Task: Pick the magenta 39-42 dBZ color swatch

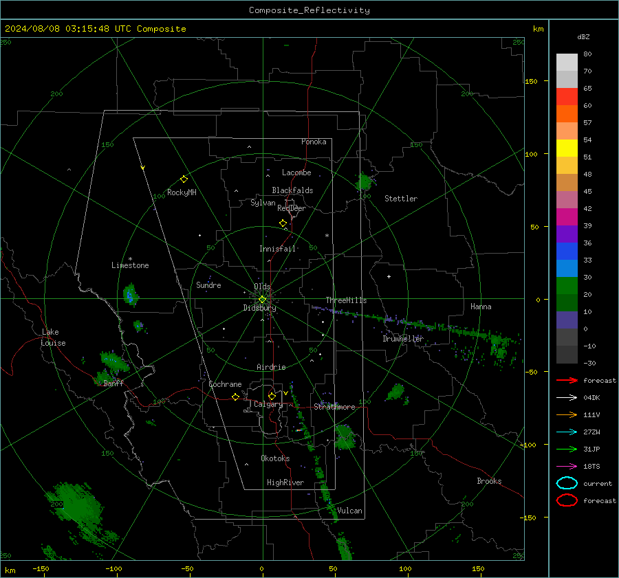Action: [567, 217]
